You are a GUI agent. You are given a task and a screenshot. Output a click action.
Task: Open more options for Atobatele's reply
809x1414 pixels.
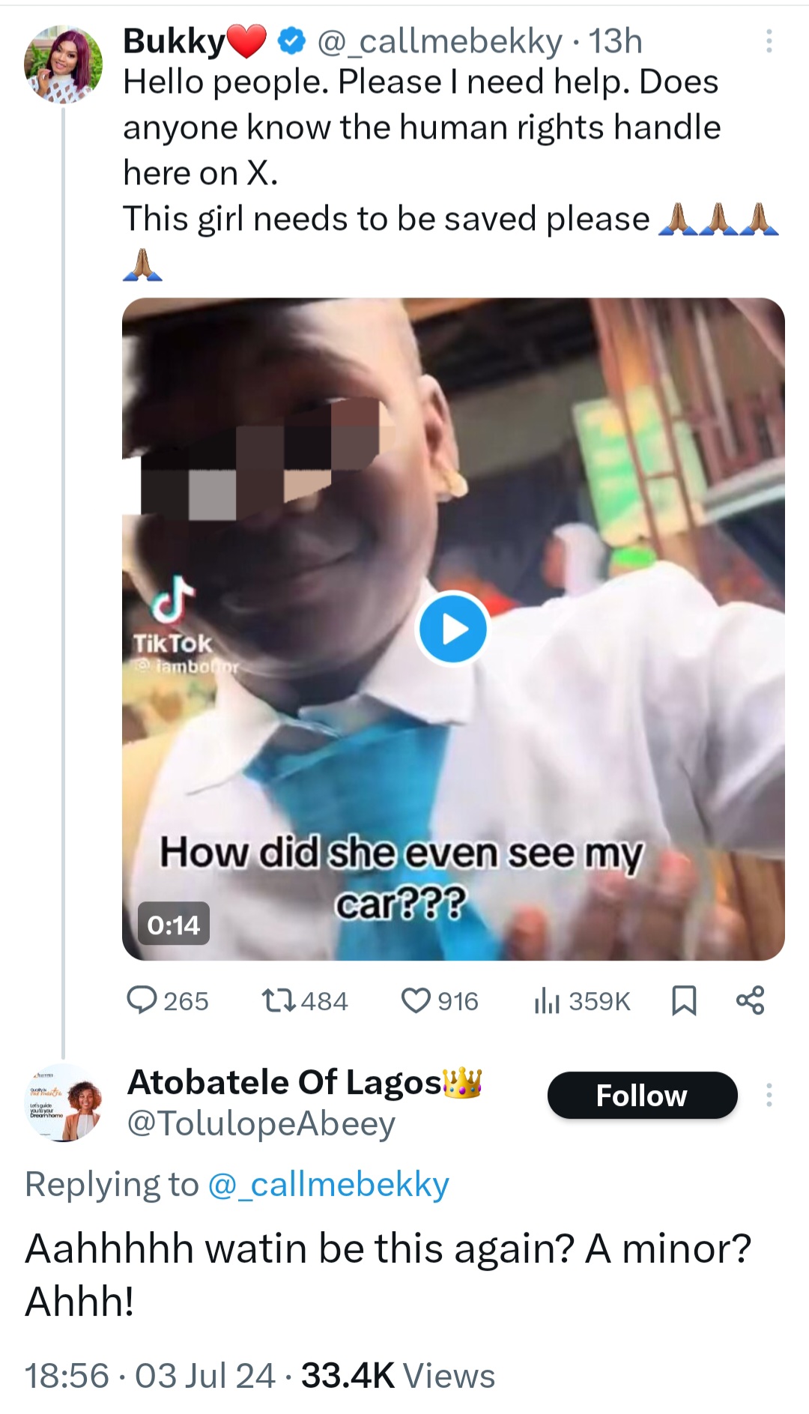click(x=769, y=1095)
